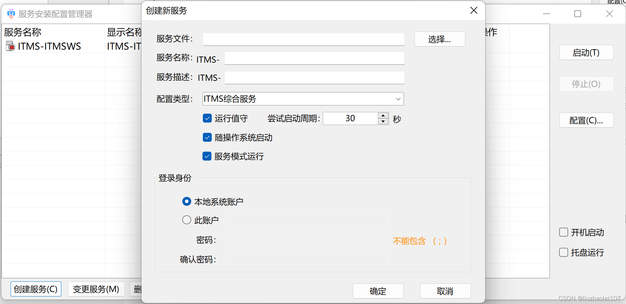Click the service manager app icon in title bar
The height and width of the screenshot is (304, 626).
(x=11, y=14)
